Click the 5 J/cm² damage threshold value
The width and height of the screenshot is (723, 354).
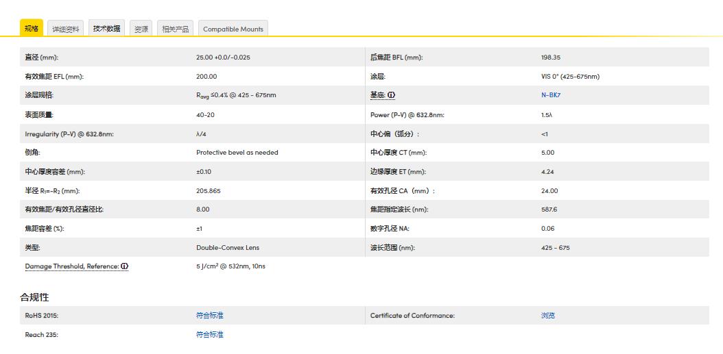[x=230, y=266]
